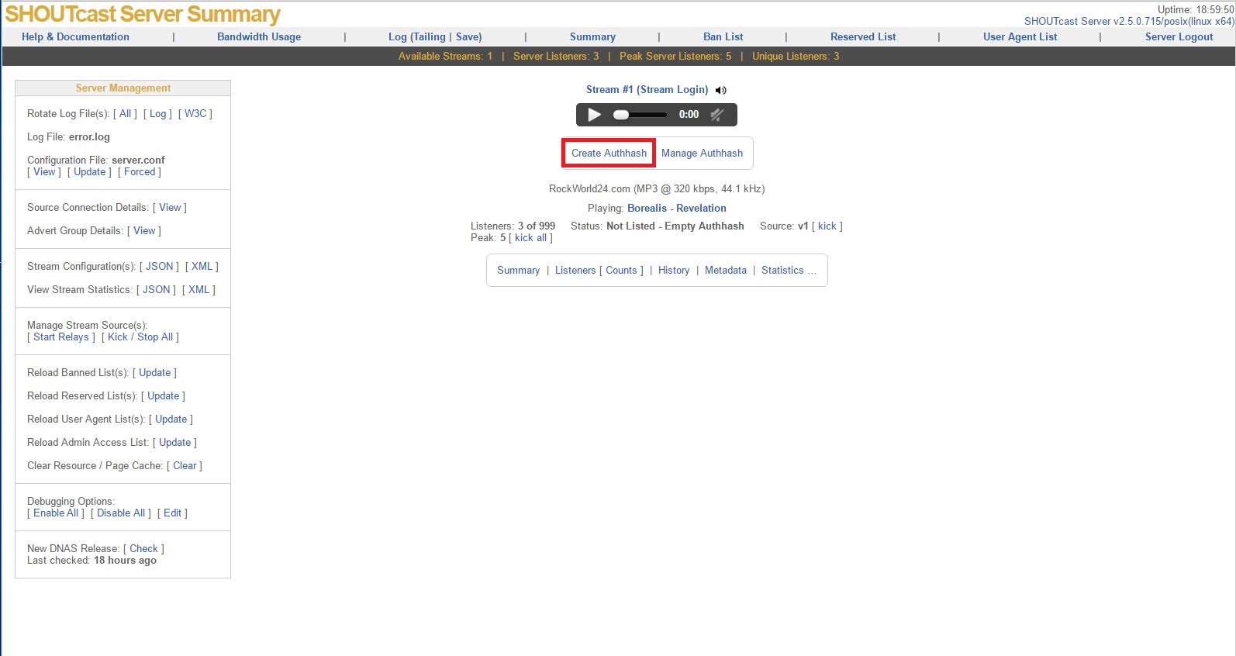Open Help & Documentation menu
This screenshot has height=656, width=1236.
(75, 36)
